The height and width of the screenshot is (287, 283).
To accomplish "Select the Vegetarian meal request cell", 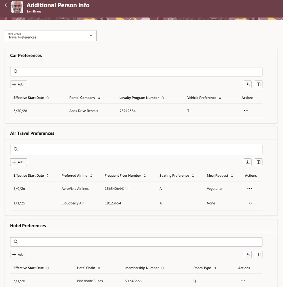I will pyautogui.click(x=215, y=189).
